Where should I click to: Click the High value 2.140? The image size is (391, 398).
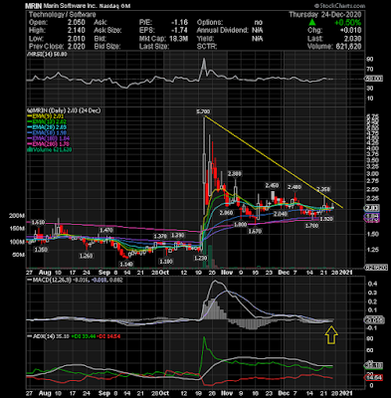click(x=76, y=30)
